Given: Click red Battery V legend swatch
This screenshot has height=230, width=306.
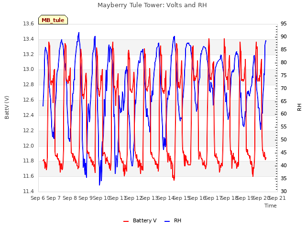Looking at the screenshot, I should (126, 221).
